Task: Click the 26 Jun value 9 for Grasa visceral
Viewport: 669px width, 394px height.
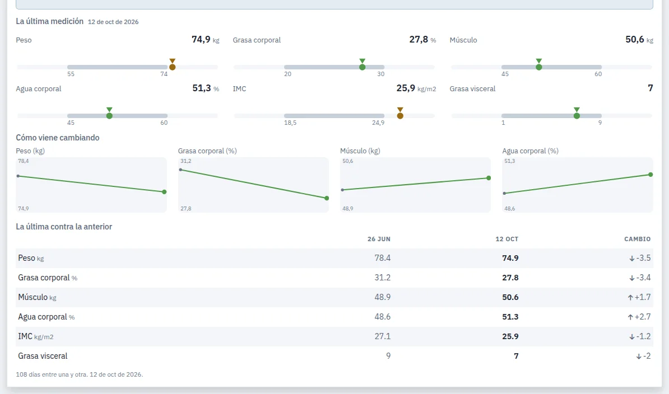Action: 388,356
